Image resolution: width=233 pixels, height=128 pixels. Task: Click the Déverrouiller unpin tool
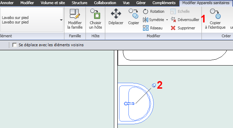click(x=185, y=20)
